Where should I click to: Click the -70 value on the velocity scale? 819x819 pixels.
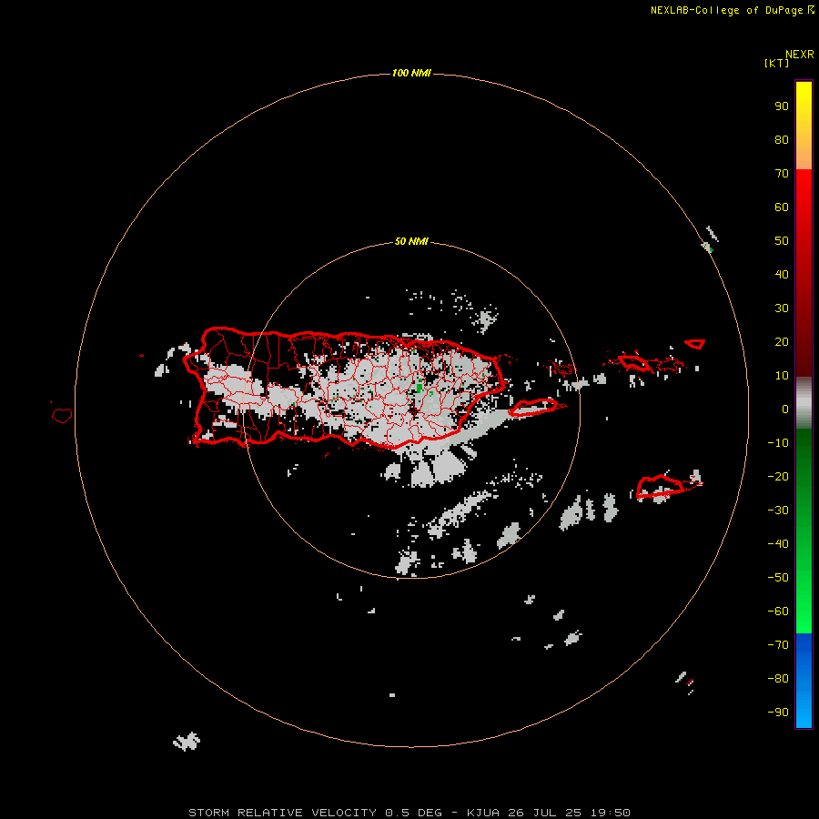pyautogui.click(x=778, y=645)
